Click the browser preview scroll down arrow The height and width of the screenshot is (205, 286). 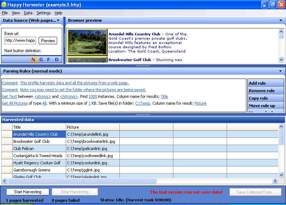[281, 59]
